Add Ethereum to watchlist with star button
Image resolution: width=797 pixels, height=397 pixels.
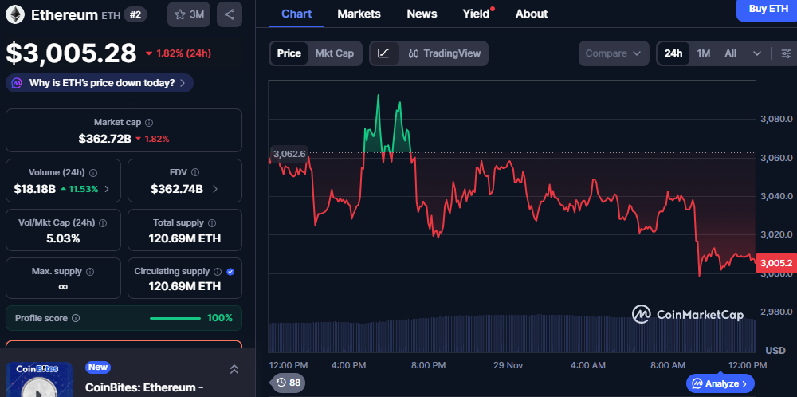coord(189,14)
